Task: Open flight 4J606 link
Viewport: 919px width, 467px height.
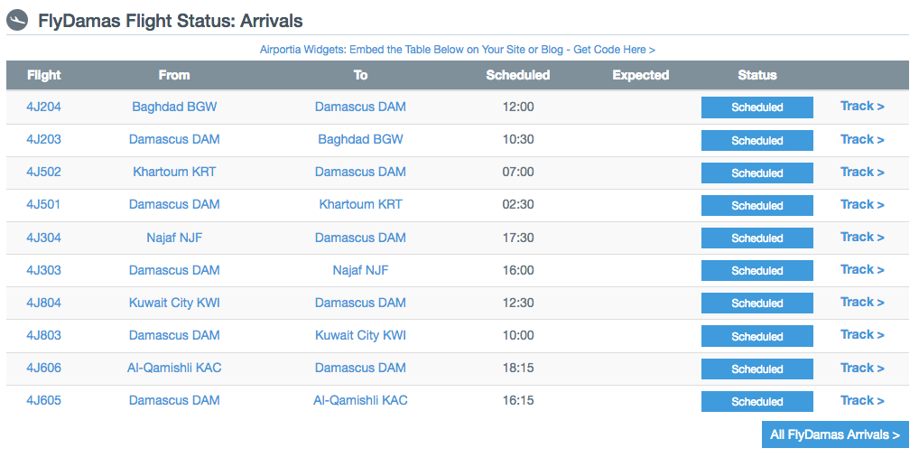Action: [x=43, y=368]
